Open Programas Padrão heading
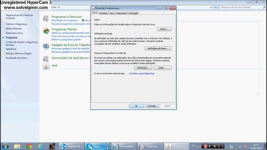This screenshot has height=150, width=267. (x=64, y=29)
